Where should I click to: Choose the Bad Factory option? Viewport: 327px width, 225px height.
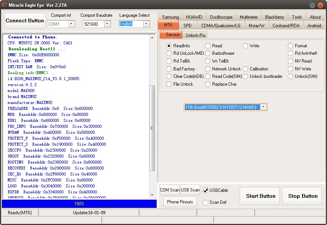(169, 69)
